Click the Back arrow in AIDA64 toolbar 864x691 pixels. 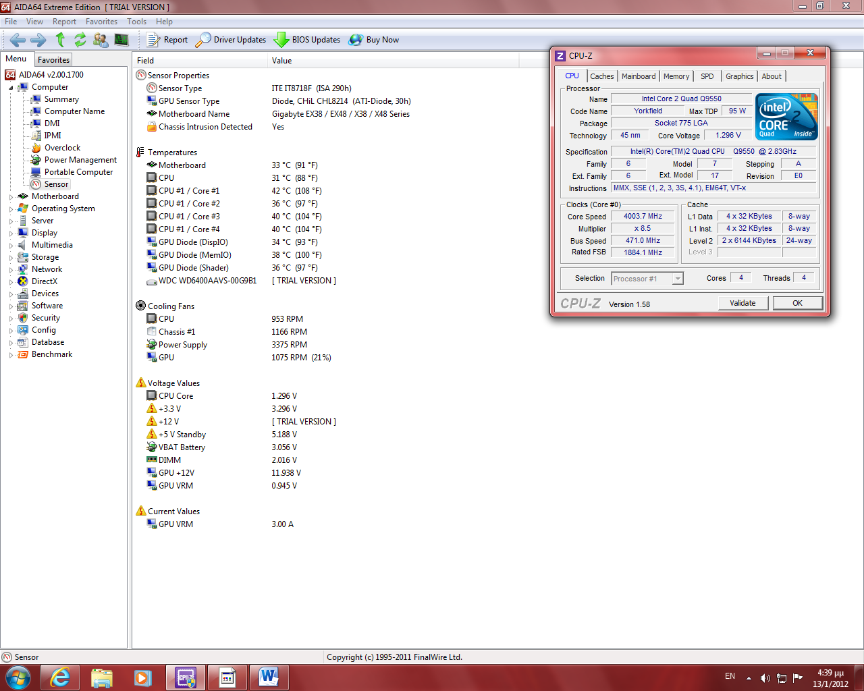18,40
